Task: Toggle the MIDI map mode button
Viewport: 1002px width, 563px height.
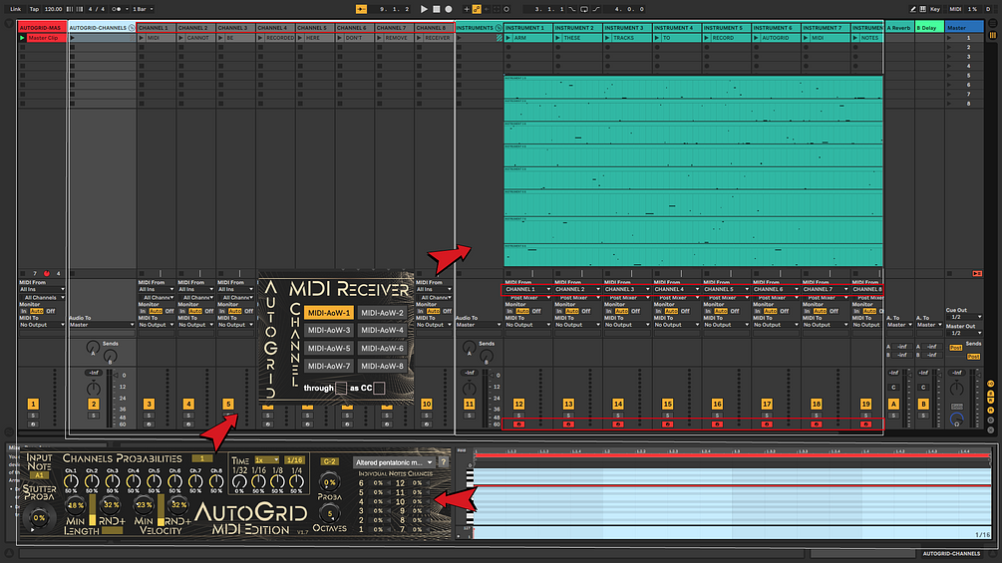Action: pyautogui.click(x=955, y=9)
